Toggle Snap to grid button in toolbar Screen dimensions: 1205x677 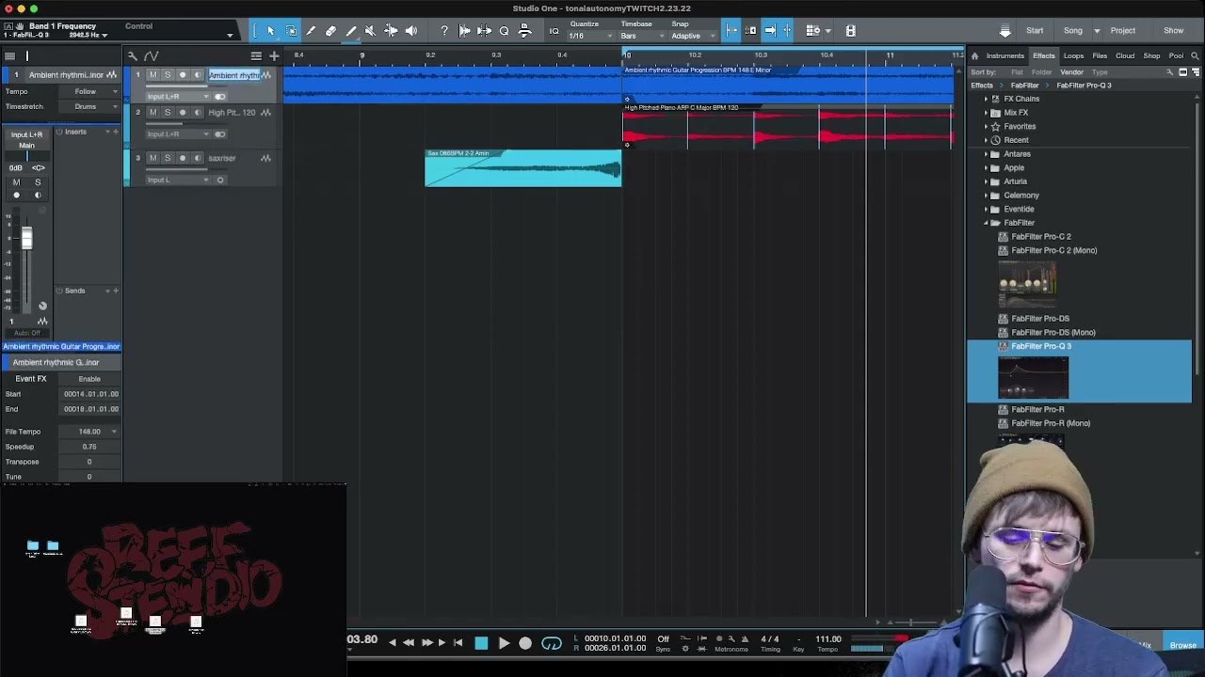point(731,31)
